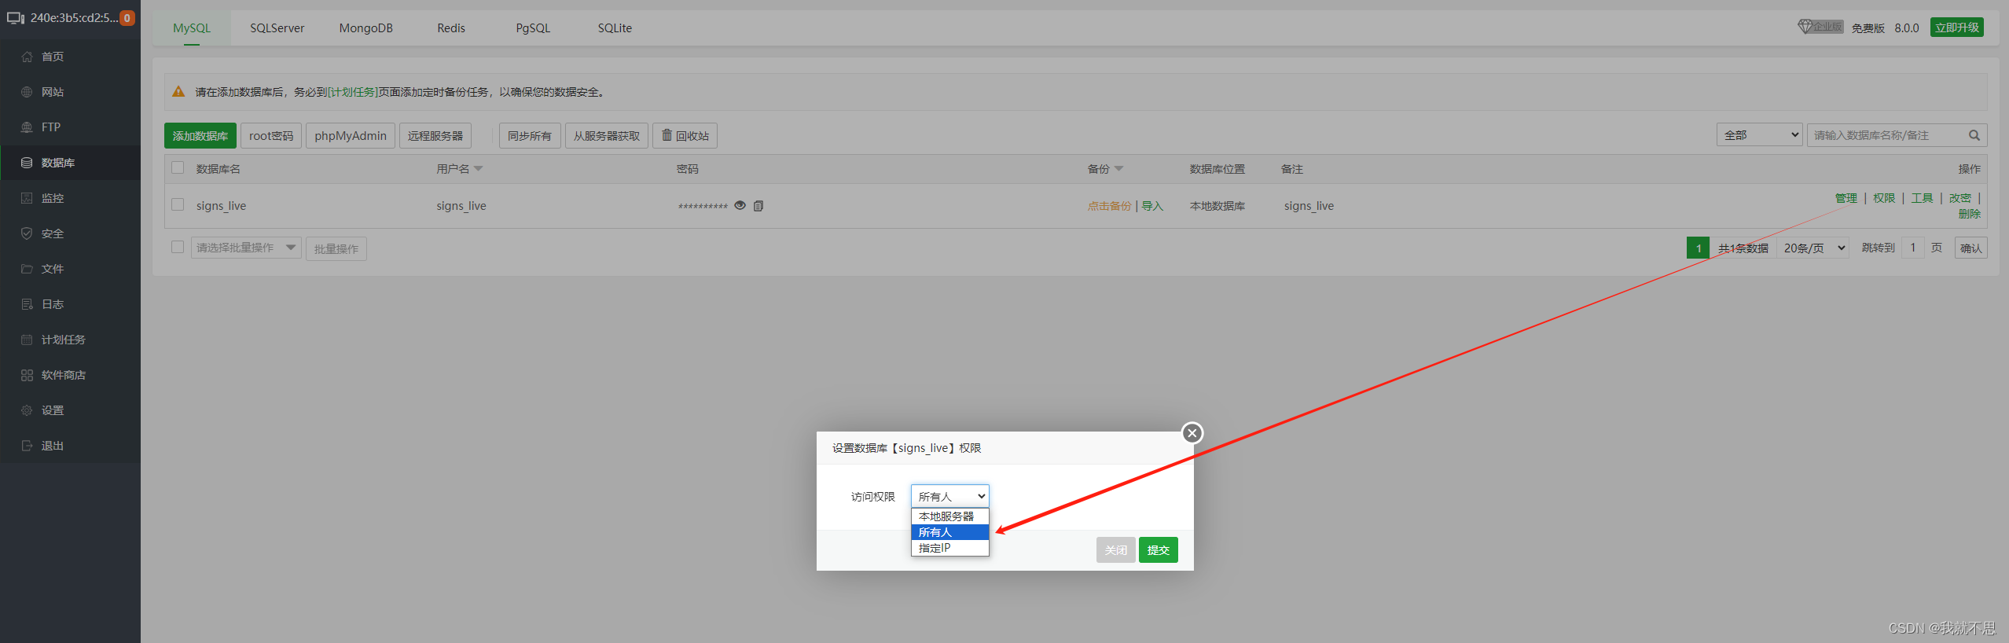This screenshot has height=643, width=2009.
Task: Click the 企业版 diamond badge icon
Action: (x=1820, y=27)
